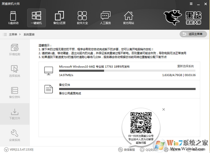Click 系统重装 breadcrumb item
The width and height of the screenshot is (210, 153).
[29, 35]
